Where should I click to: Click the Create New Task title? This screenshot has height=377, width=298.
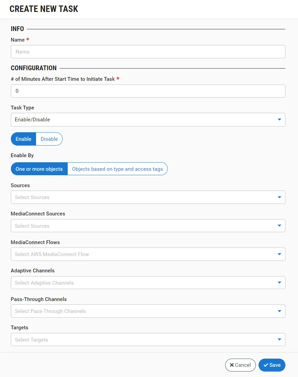pyautogui.click(x=44, y=9)
